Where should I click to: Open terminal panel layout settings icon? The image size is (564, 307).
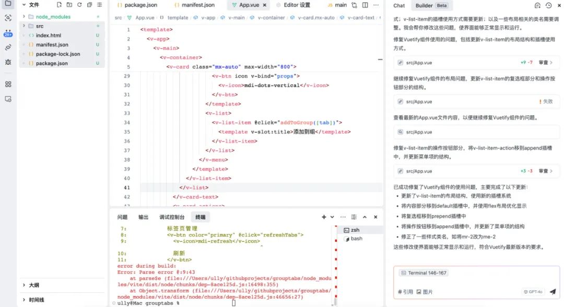click(354, 217)
